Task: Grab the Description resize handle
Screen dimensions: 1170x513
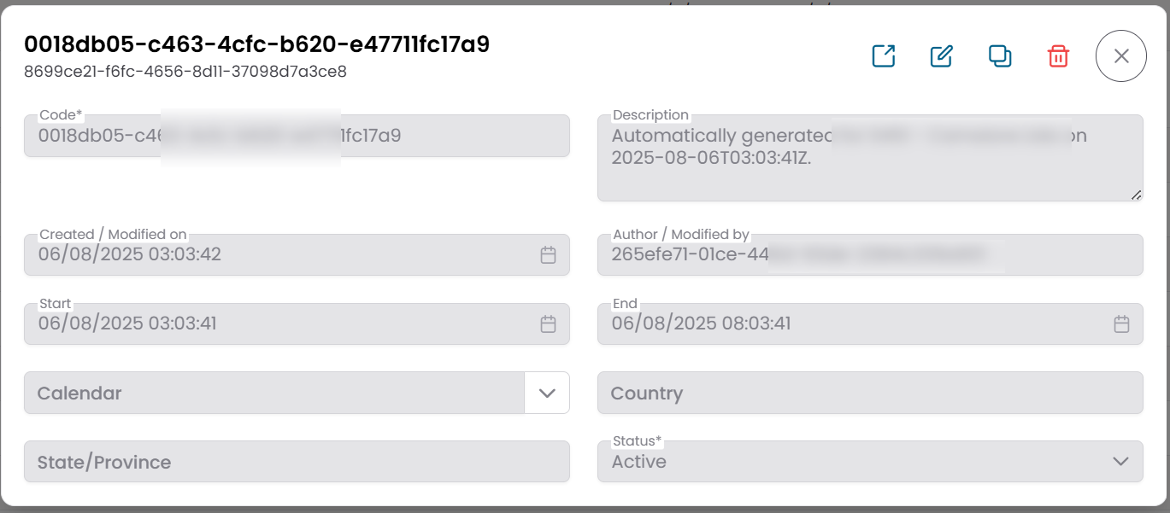Action: pos(1136,195)
